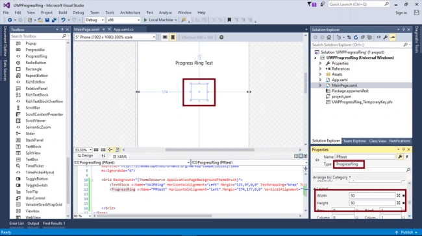Toggle landscape orientation in designer

pyautogui.click(x=165, y=38)
